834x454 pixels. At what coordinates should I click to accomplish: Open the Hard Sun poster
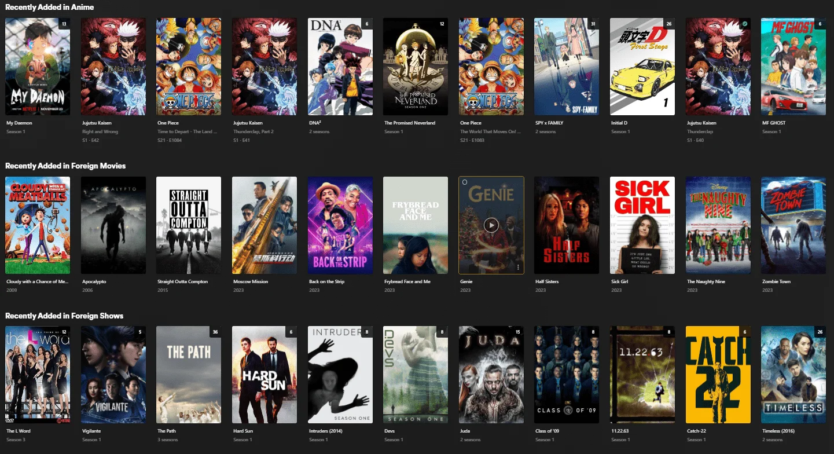coord(264,375)
